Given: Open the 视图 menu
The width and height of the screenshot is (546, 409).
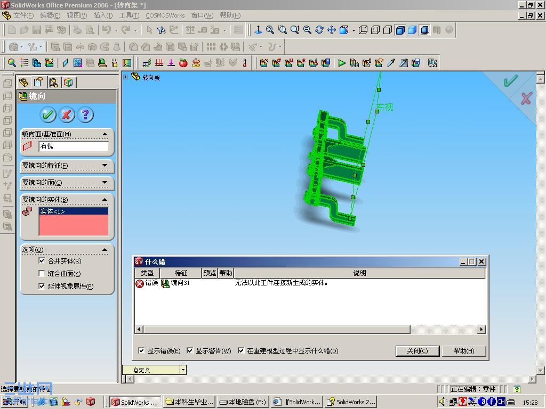Looking at the screenshot, I should [77, 15].
